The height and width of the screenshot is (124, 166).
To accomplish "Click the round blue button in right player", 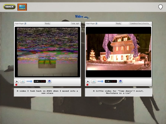I will (x=121, y=81).
